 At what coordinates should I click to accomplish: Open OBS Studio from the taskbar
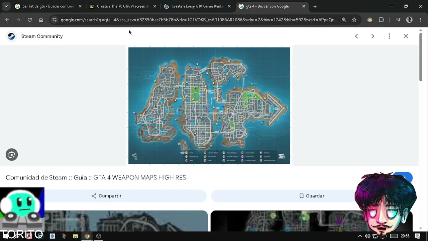(99, 236)
